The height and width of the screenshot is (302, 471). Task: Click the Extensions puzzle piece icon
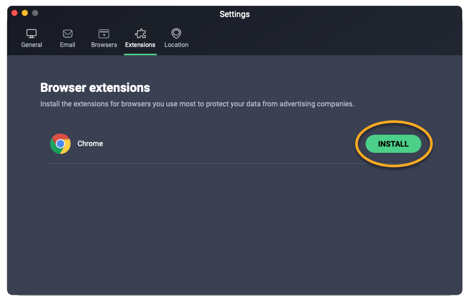(140, 34)
